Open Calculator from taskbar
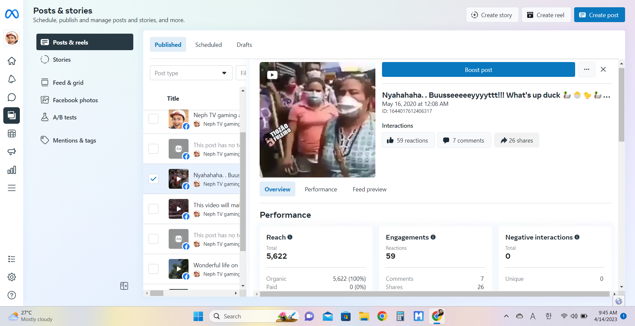635x326 pixels. point(400,316)
